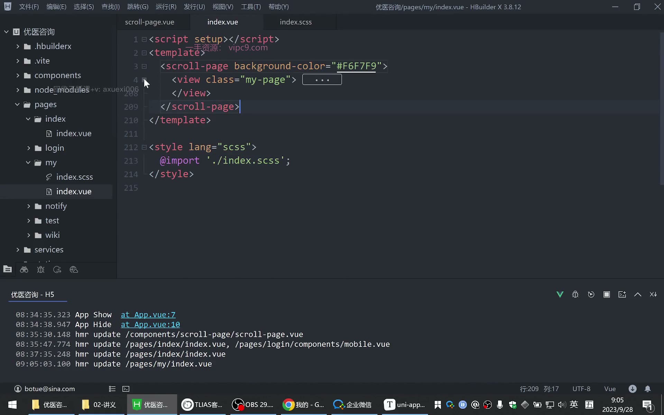This screenshot has height=415, width=664.
Task: Toggle fold on style lang scss line
Action: 144,147
